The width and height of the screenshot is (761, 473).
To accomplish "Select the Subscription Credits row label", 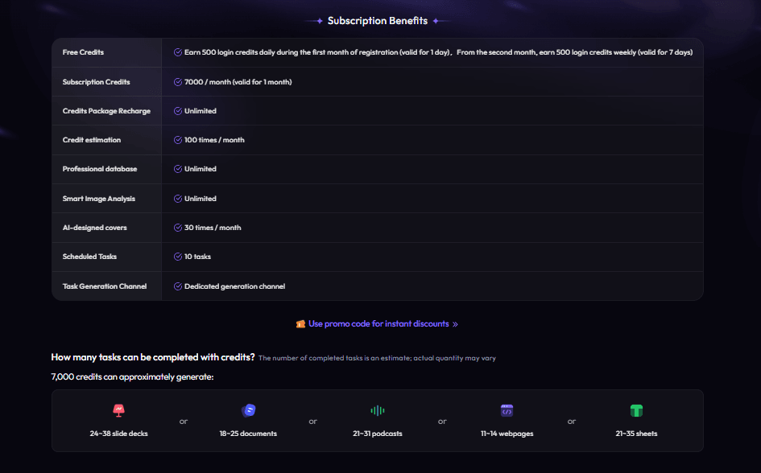I will pyautogui.click(x=96, y=82).
